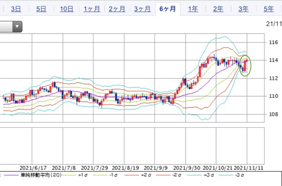The height and width of the screenshot is (186, 282).
Task: Open the 2ヶ月 chart range
Action: (x=117, y=9)
